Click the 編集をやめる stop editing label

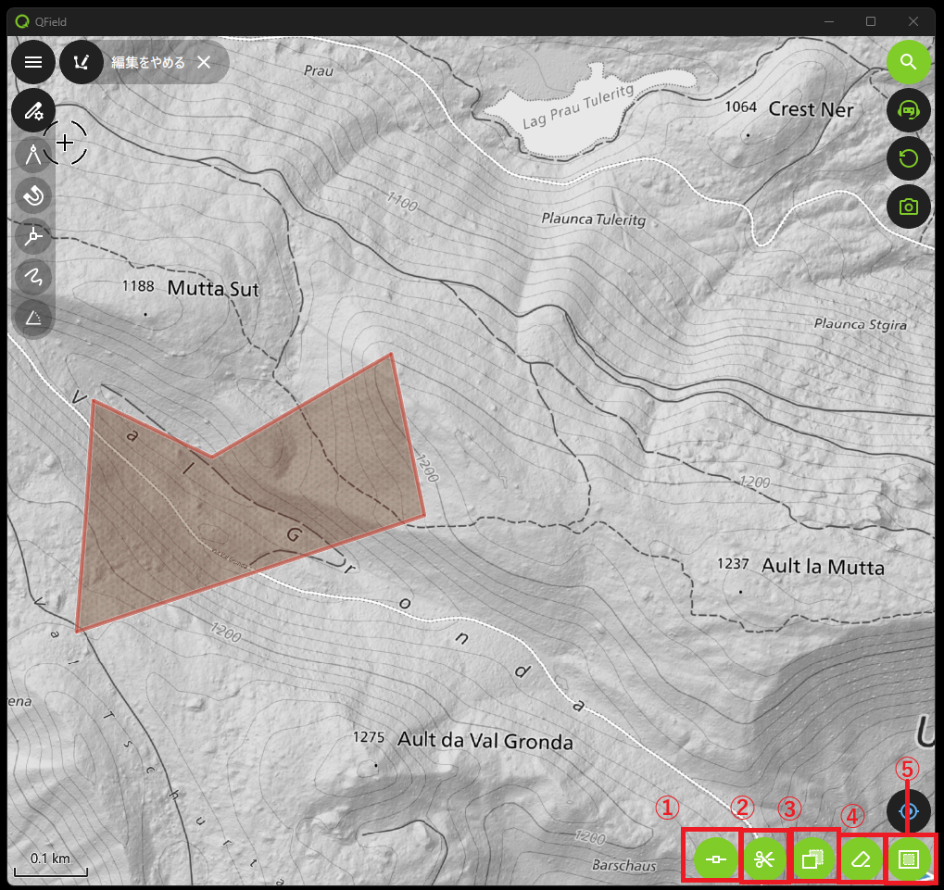tap(148, 63)
